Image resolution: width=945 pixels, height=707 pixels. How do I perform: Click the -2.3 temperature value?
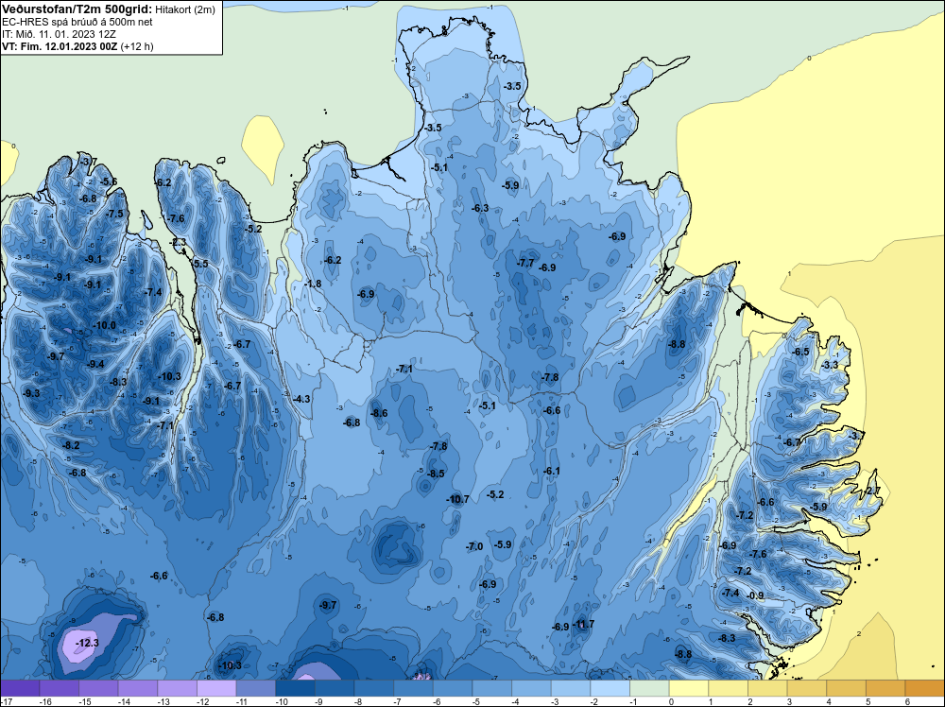tap(179, 242)
